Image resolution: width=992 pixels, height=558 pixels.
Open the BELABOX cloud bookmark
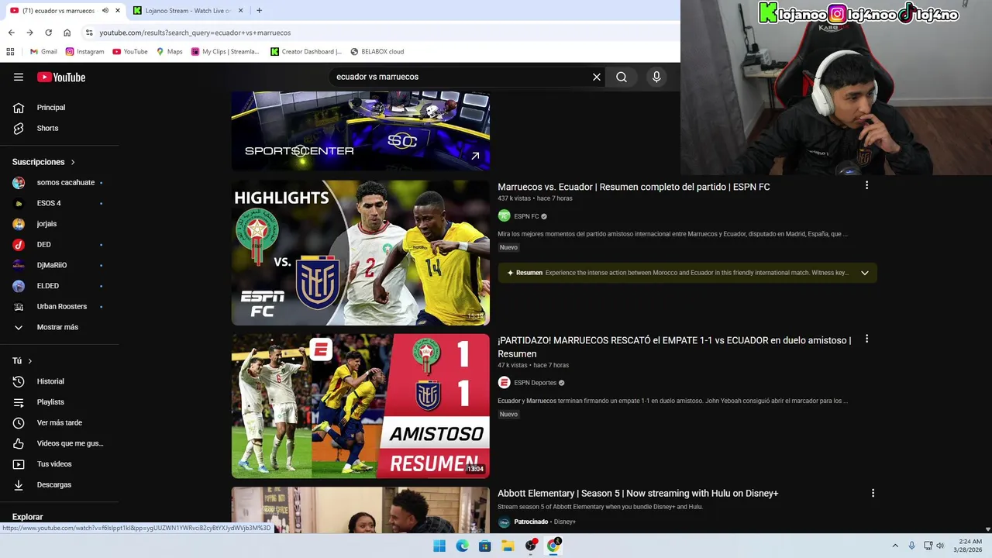377,52
